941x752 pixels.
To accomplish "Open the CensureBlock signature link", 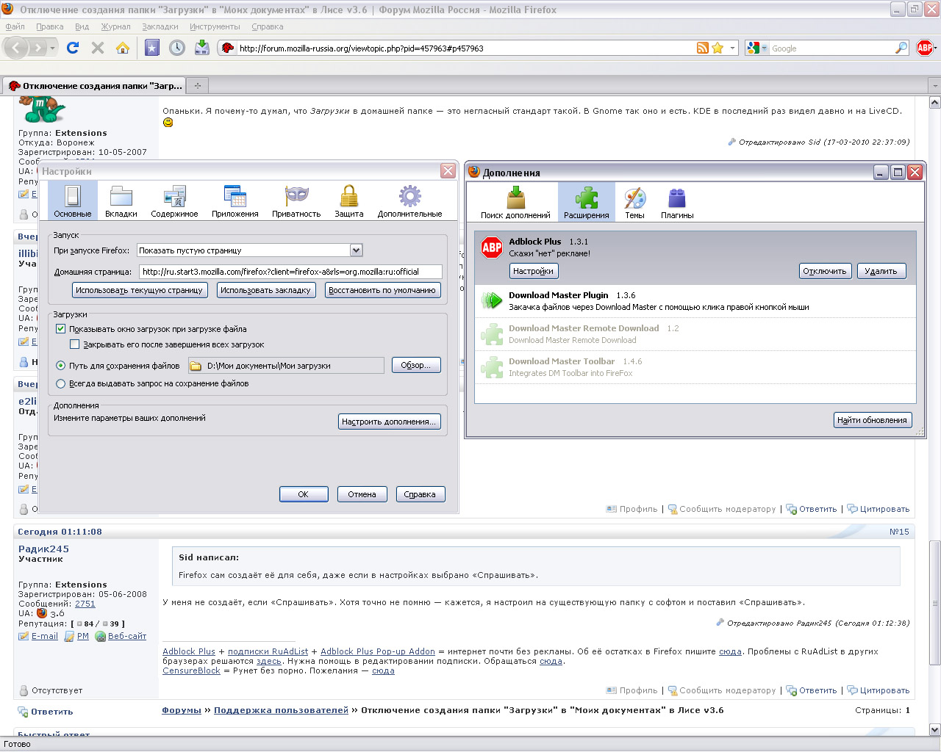I will click(x=191, y=670).
